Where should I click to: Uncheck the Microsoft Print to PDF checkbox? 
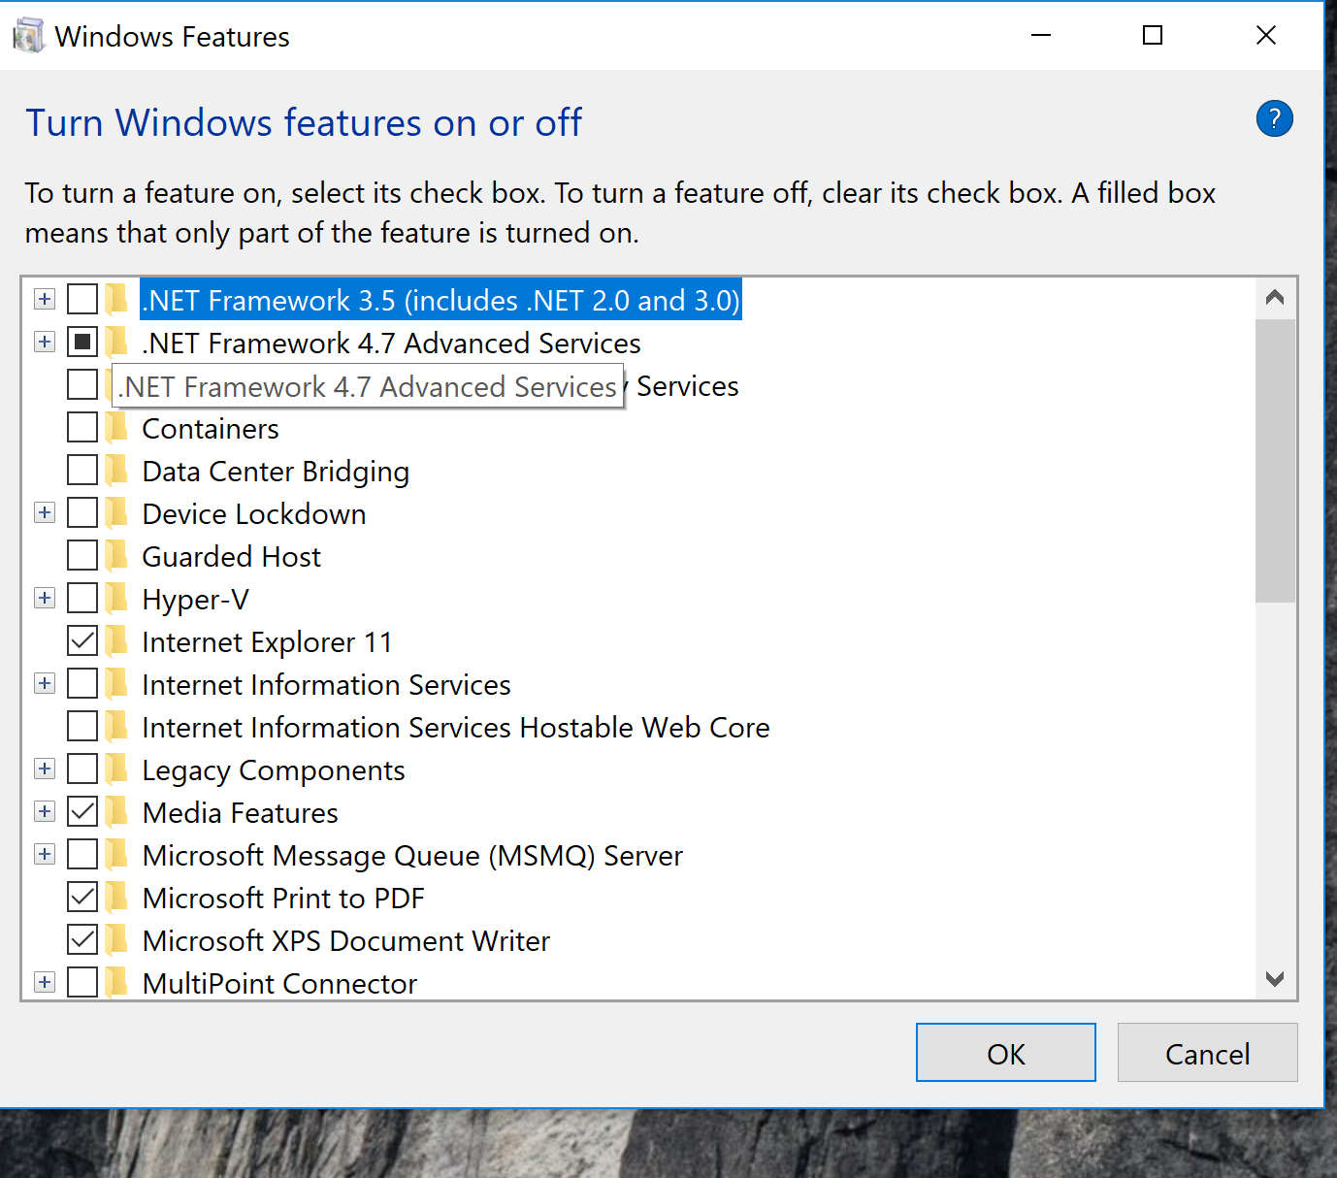(82, 897)
